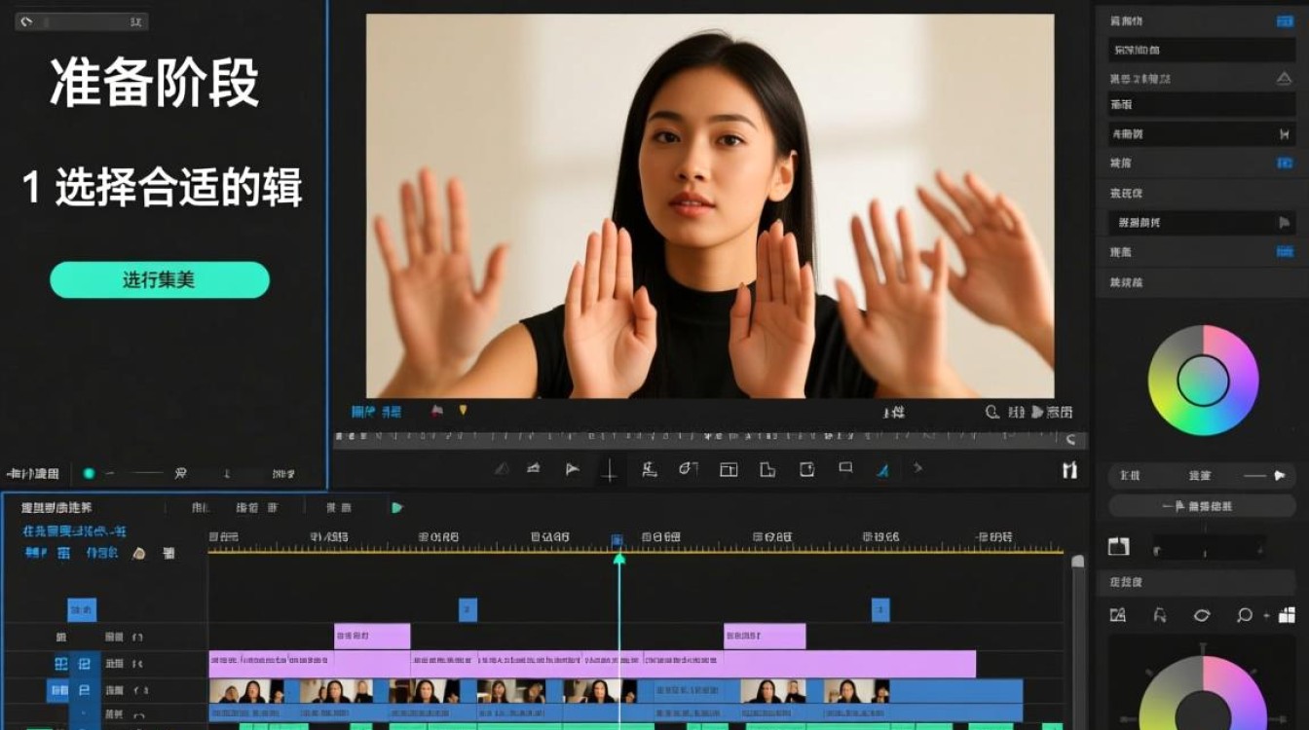Click the 准备阶段 heading text
This screenshot has width=1309, height=730.
tap(155, 82)
